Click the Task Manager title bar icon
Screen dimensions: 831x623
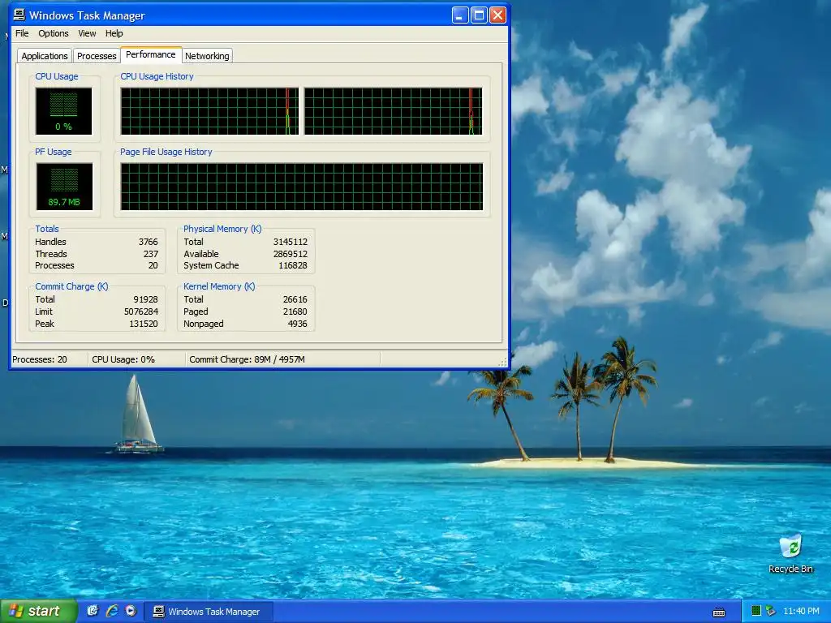(19, 15)
